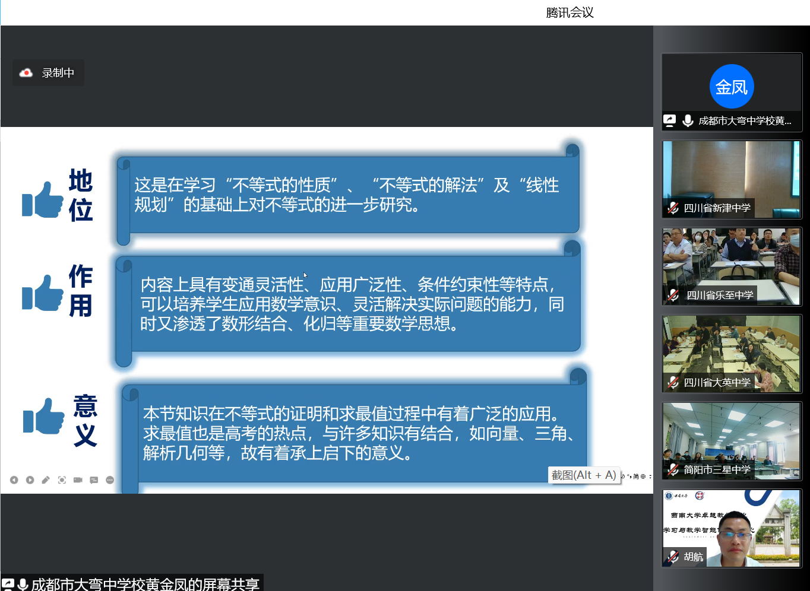Click the screen-share icon on 金凤's tile

(x=670, y=121)
